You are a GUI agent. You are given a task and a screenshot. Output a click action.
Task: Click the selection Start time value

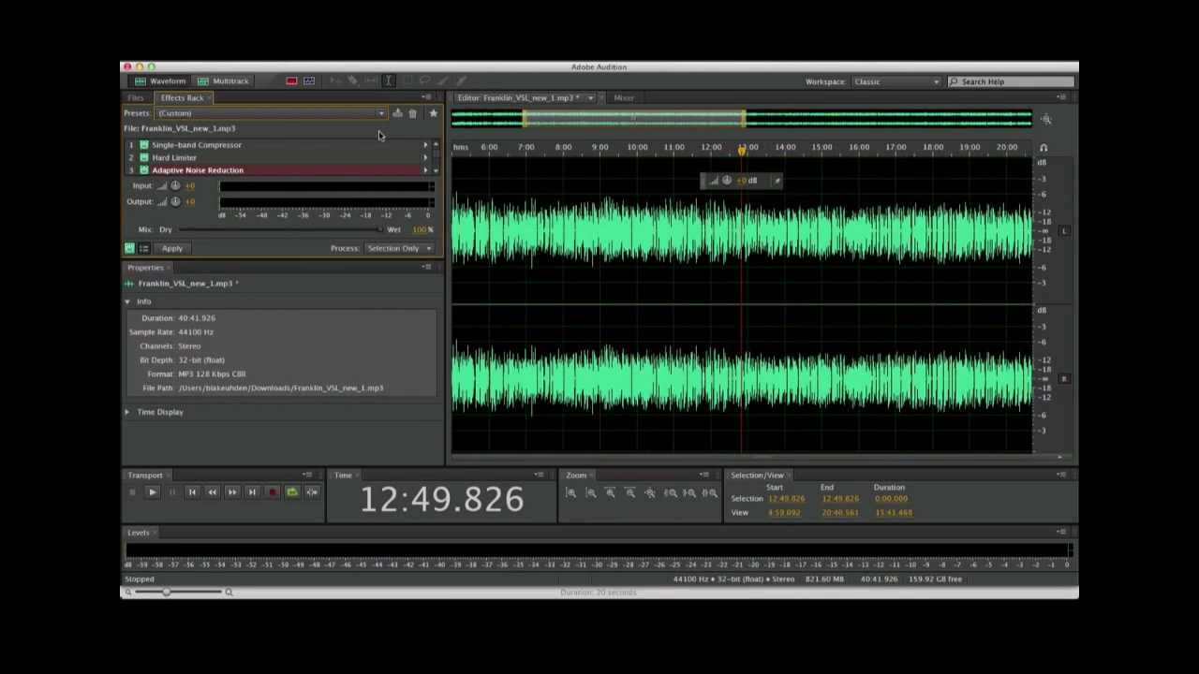[x=786, y=499]
